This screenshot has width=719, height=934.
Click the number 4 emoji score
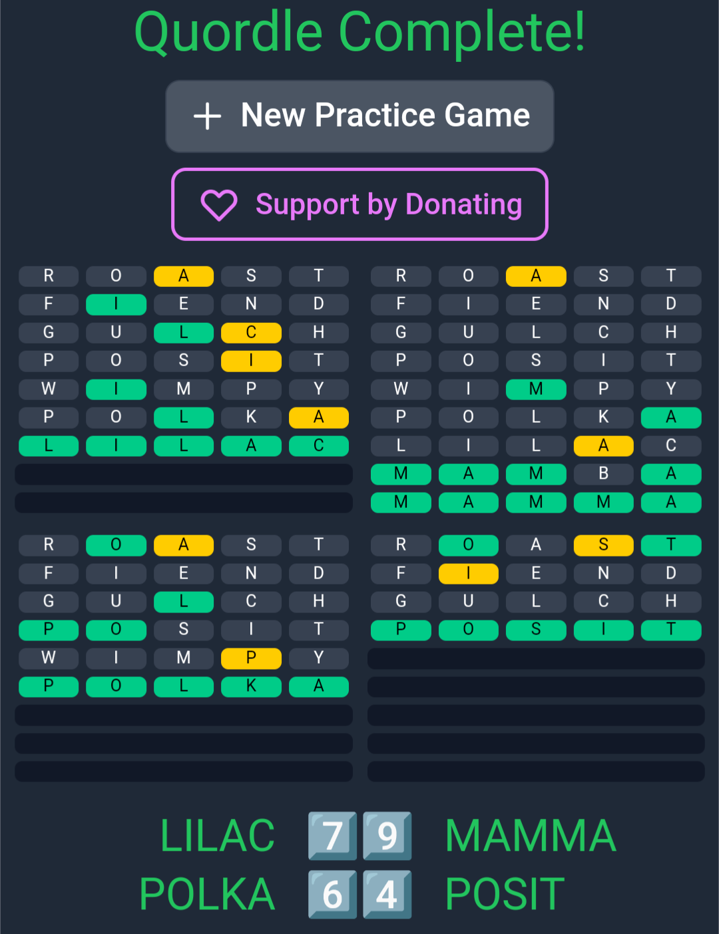point(387,894)
